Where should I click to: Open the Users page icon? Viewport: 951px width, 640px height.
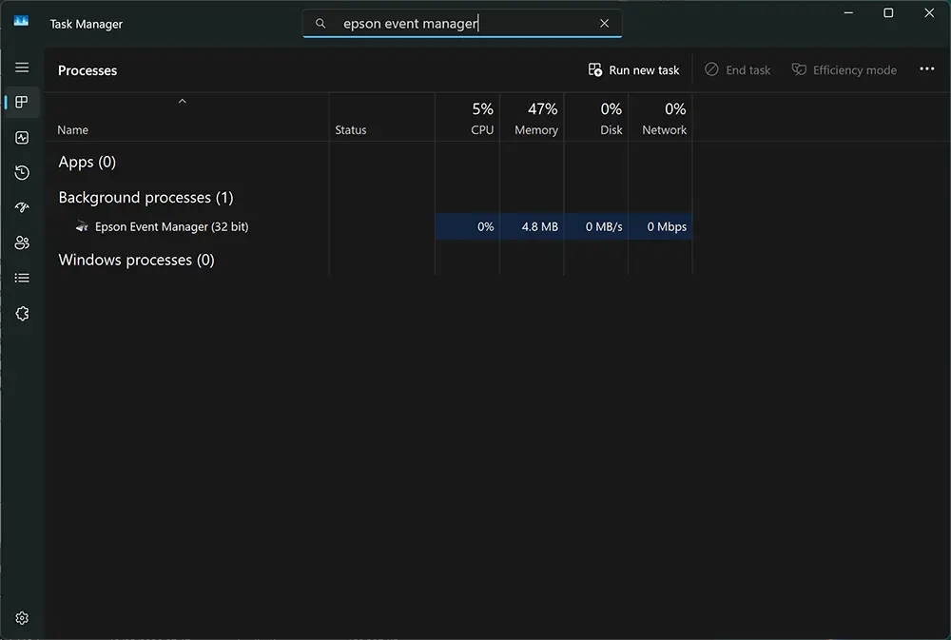coord(22,242)
